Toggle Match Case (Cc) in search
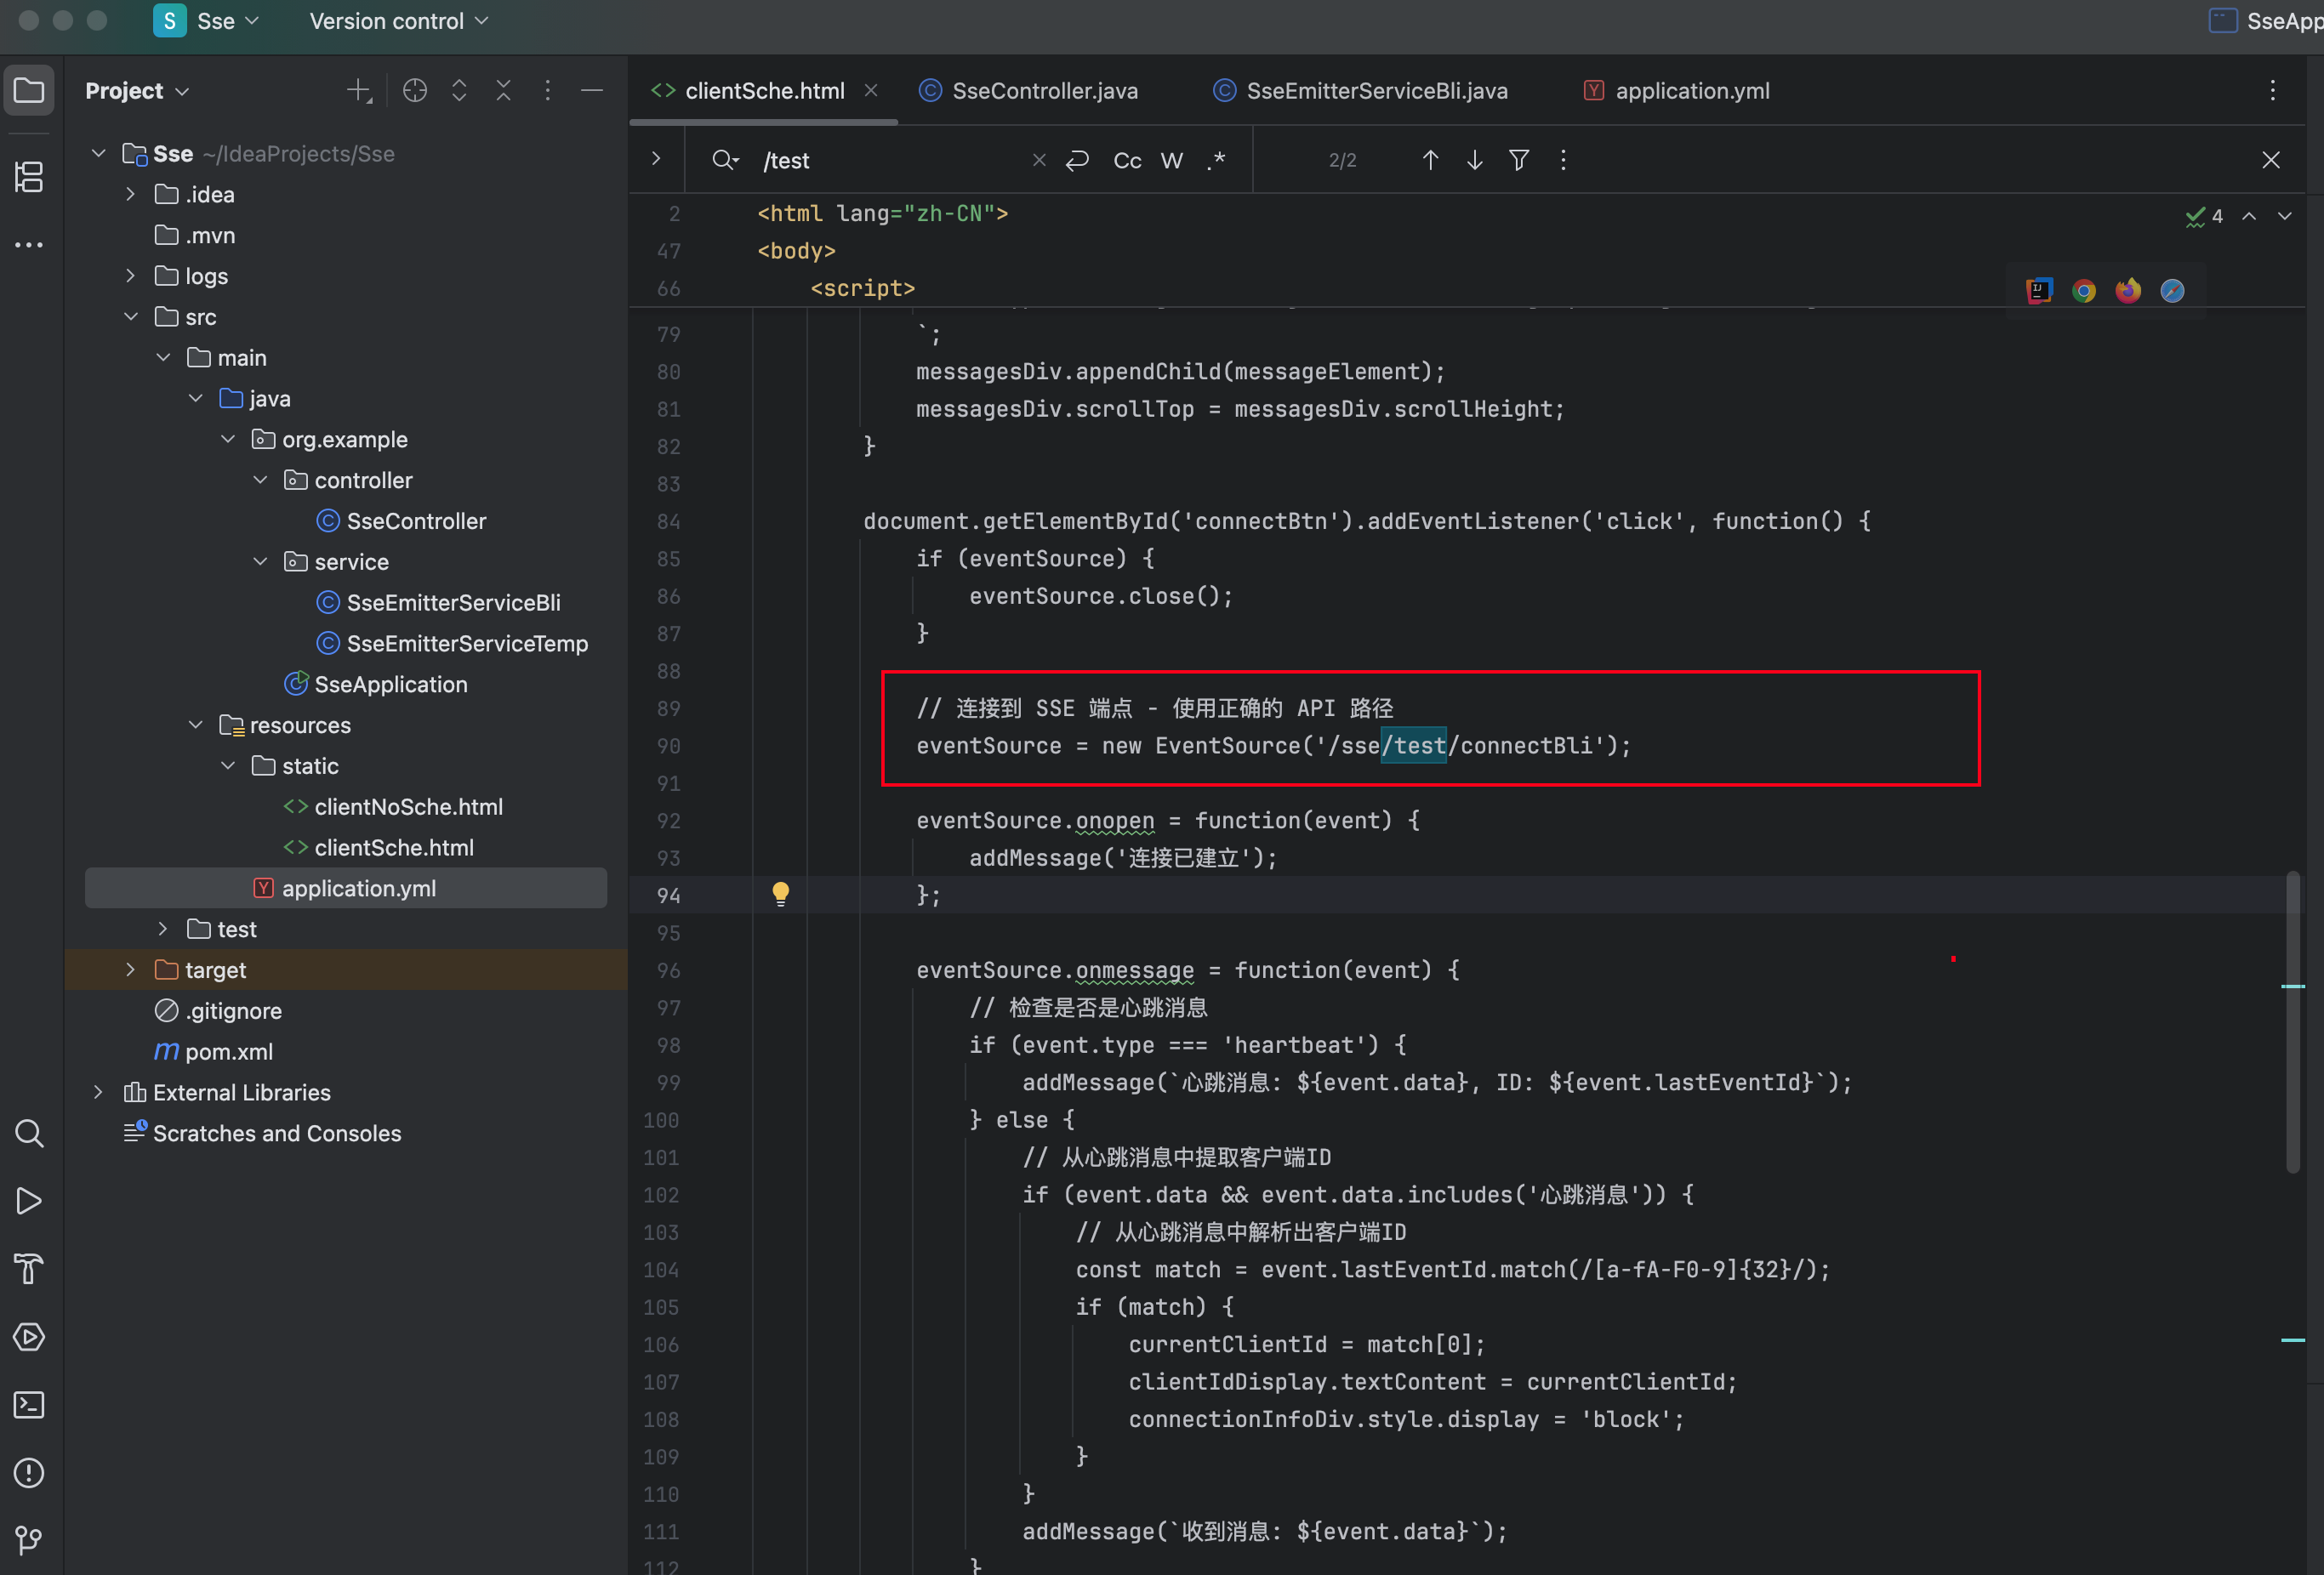This screenshot has height=1575, width=2324. coord(1127,161)
